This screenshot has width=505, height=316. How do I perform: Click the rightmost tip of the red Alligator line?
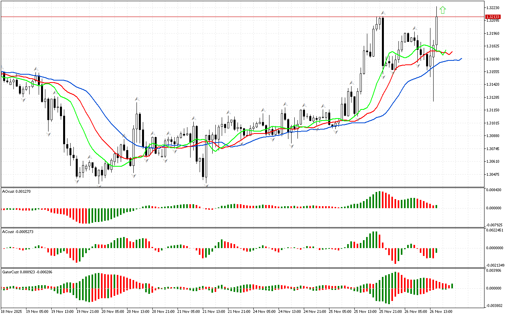(x=452, y=51)
